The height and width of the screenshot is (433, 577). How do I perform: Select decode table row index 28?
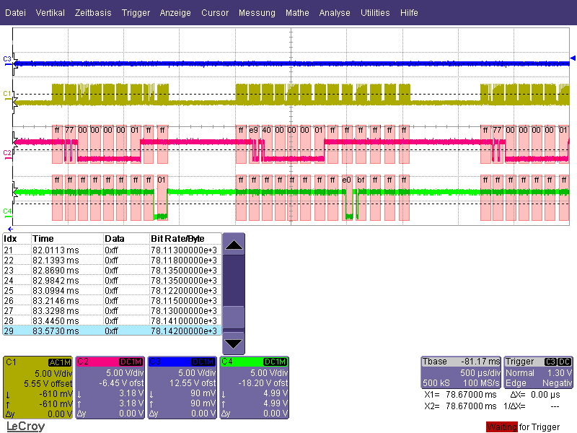(x=112, y=320)
